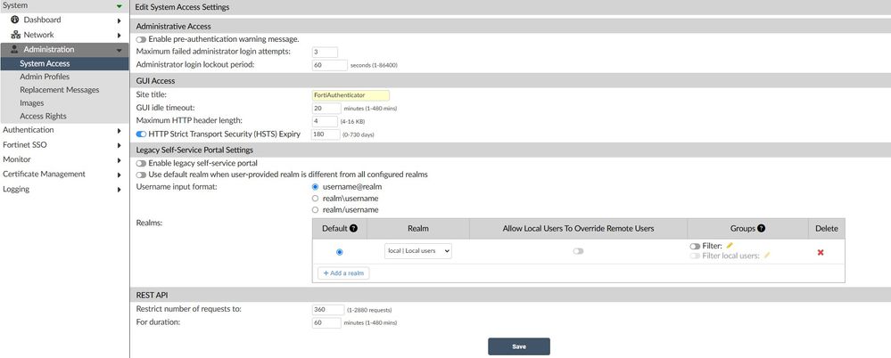Select the Default realm radio for local

click(340, 252)
